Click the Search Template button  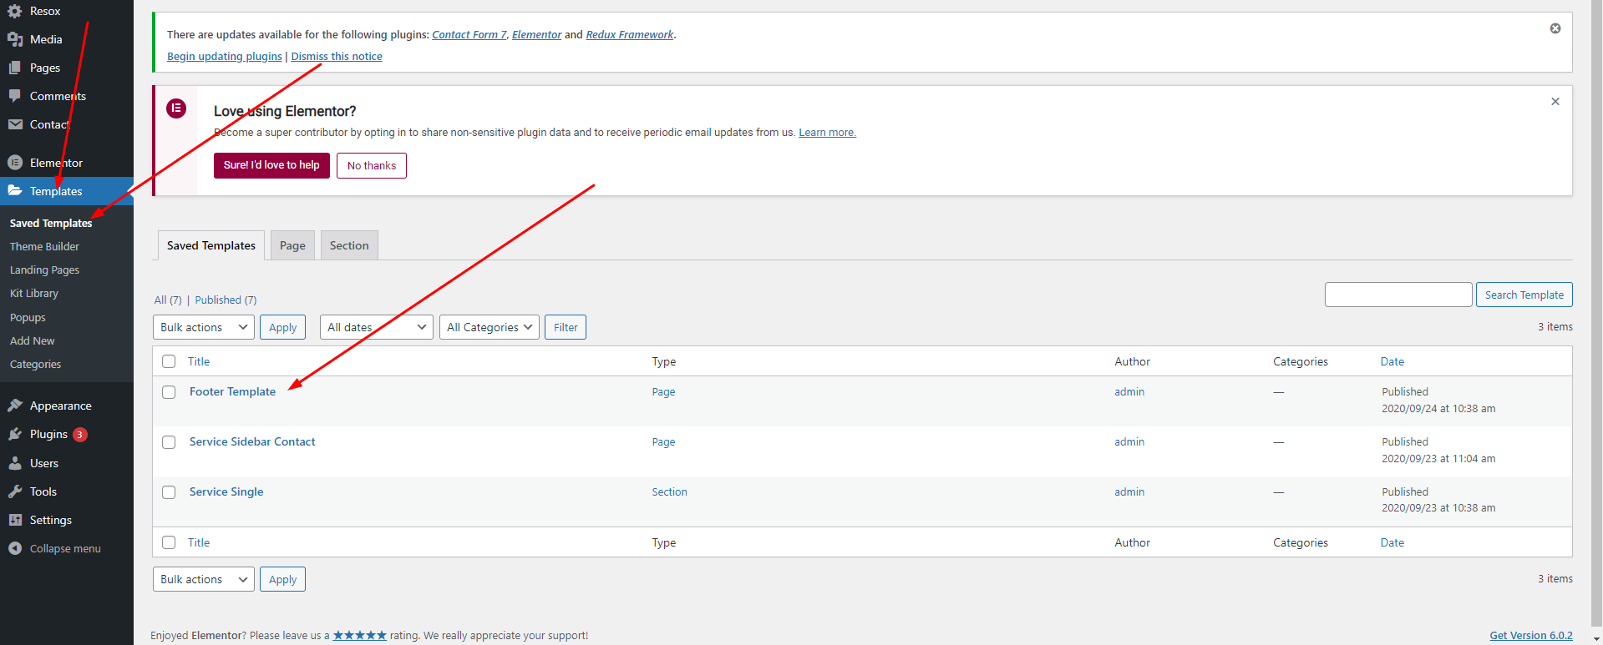coord(1524,295)
